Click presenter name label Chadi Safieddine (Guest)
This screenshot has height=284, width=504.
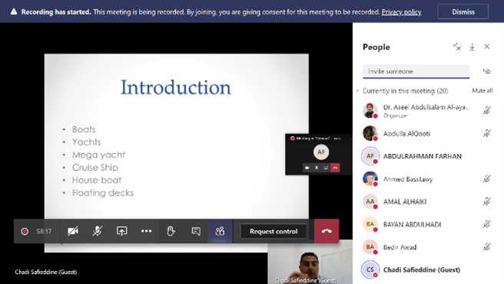point(45,272)
